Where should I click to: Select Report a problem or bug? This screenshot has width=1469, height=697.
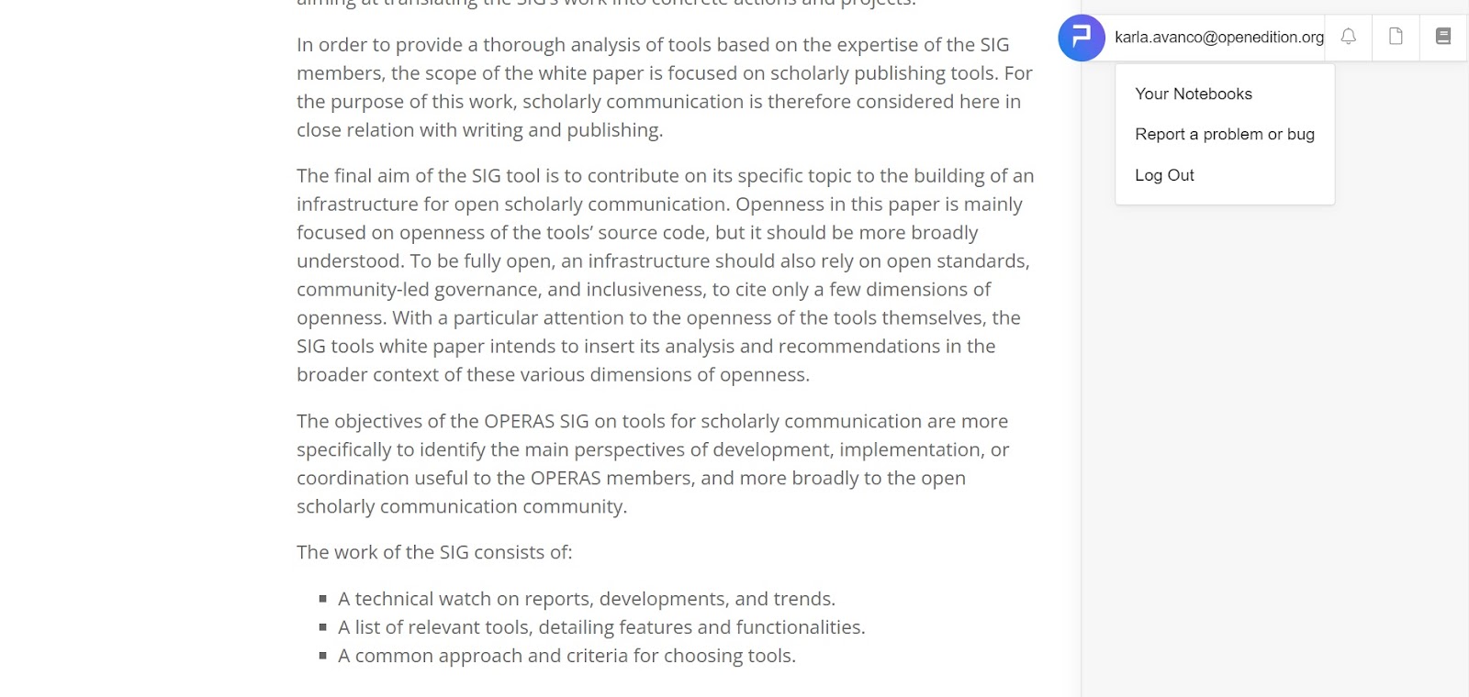pyautogui.click(x=1225, y=134)
